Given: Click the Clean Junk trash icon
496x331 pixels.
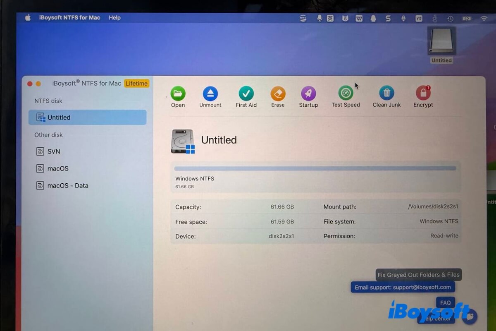Looking at the screenshot, I should 386,93.
